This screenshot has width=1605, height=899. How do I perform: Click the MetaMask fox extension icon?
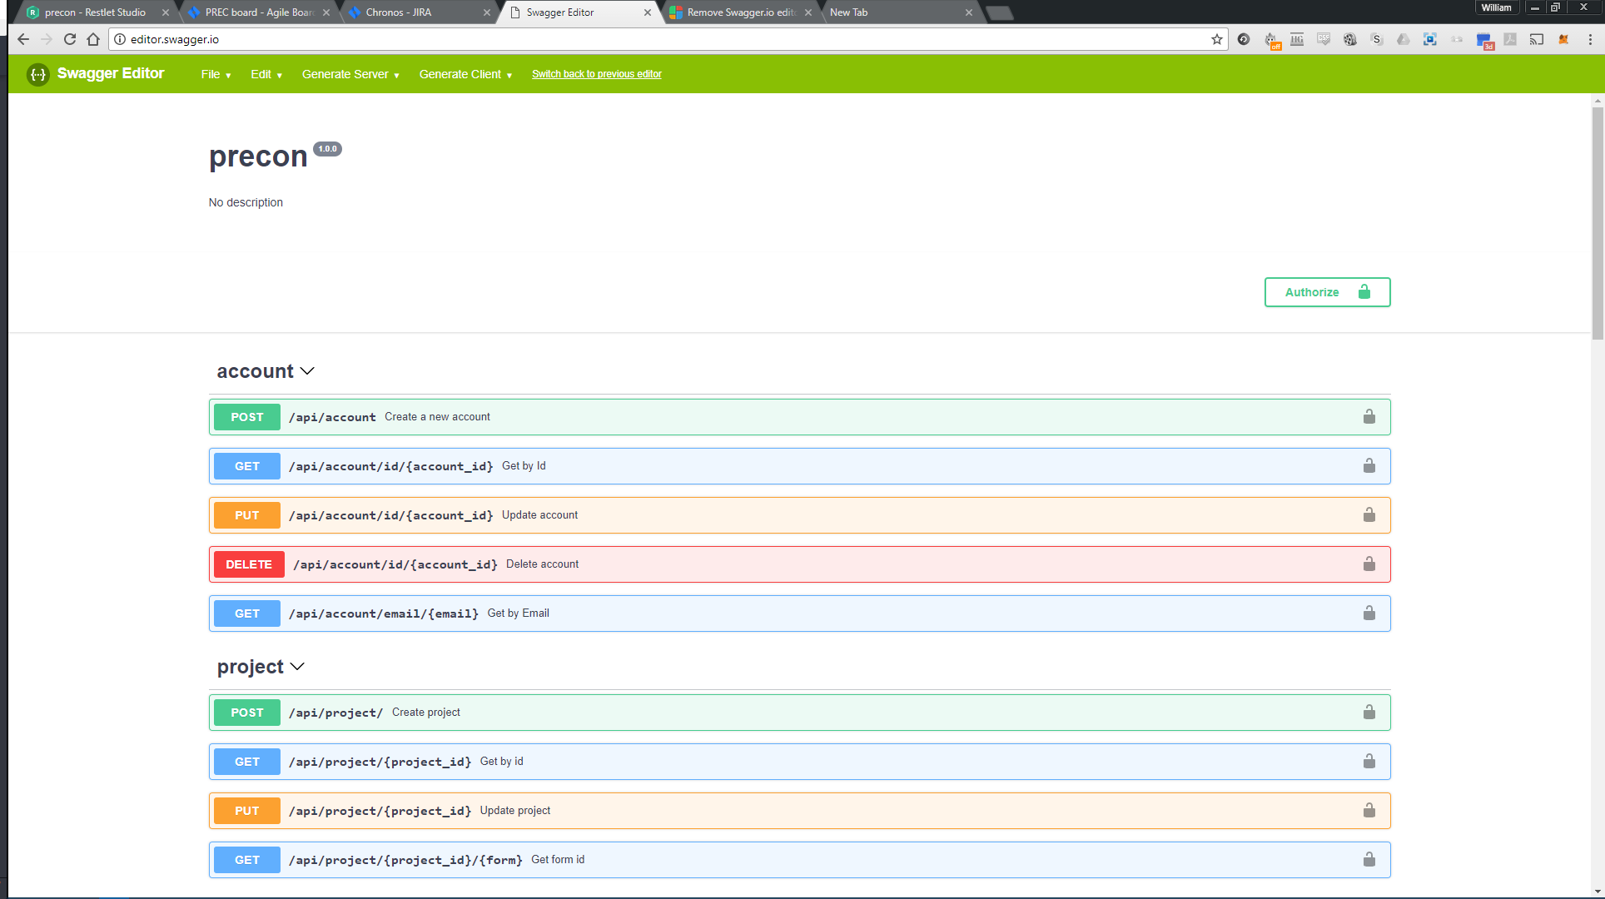click(1563, 39)
